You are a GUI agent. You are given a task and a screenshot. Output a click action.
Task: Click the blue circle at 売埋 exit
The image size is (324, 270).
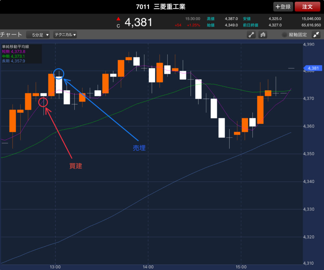pos(59,74)
